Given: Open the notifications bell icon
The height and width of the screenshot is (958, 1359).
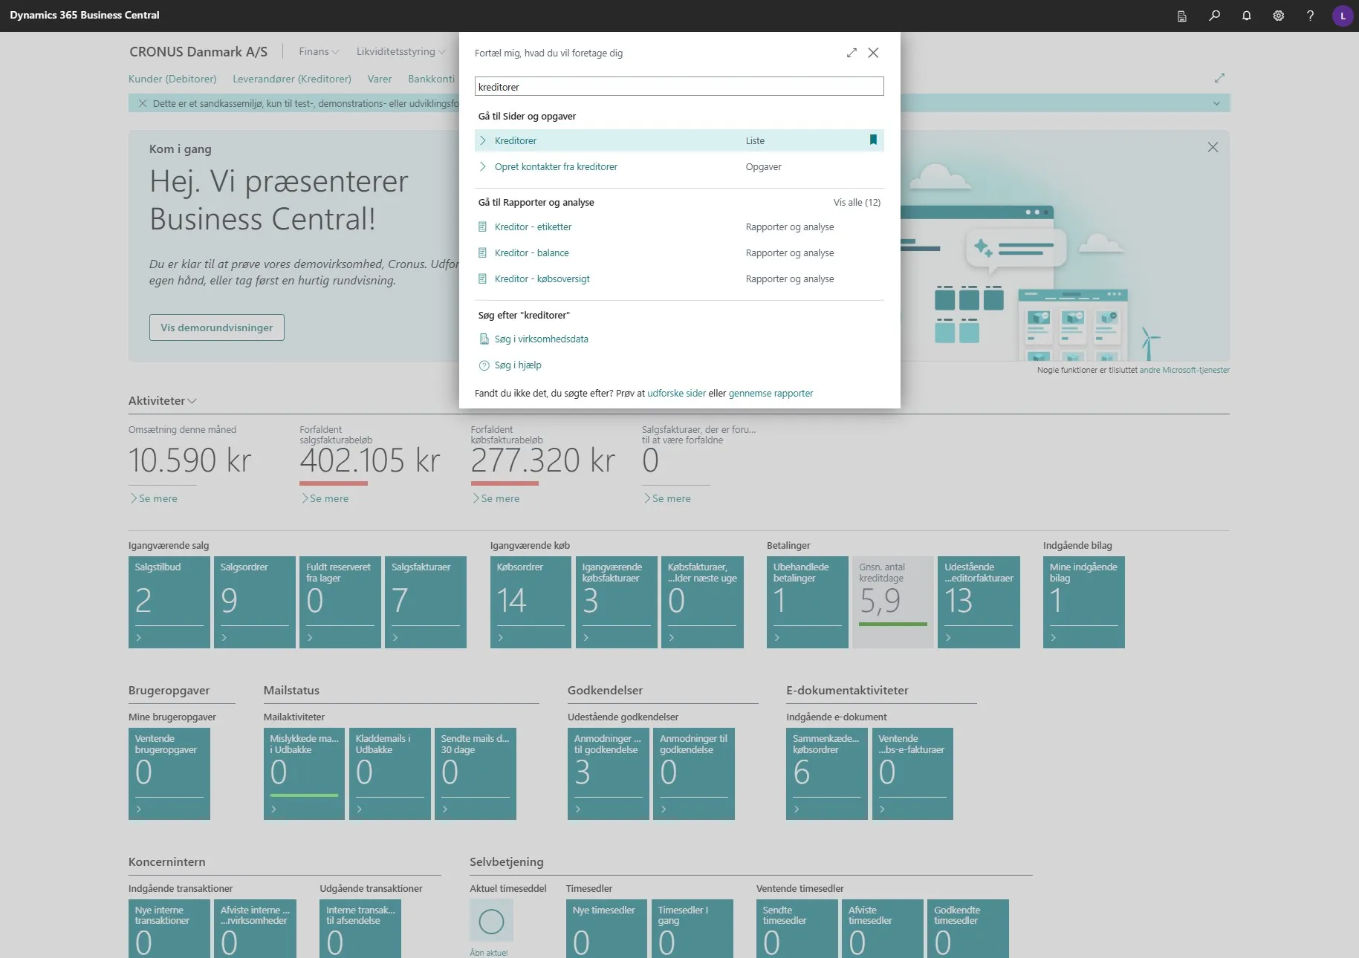Looking at the screenshot, I should [x=1246, y=16].
